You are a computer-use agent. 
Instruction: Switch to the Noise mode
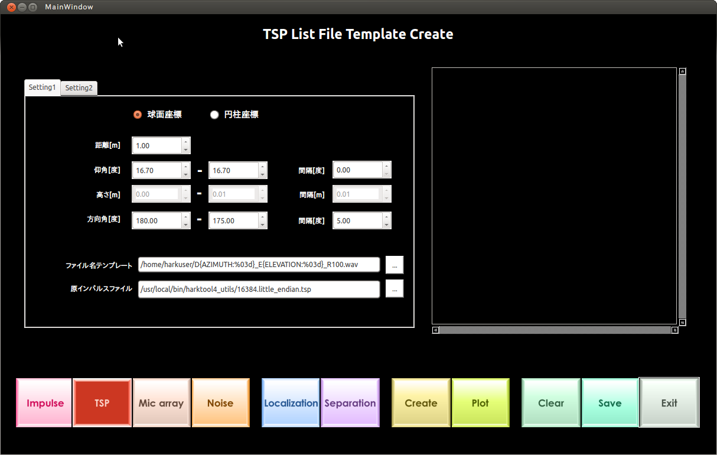tap(220, 402)
